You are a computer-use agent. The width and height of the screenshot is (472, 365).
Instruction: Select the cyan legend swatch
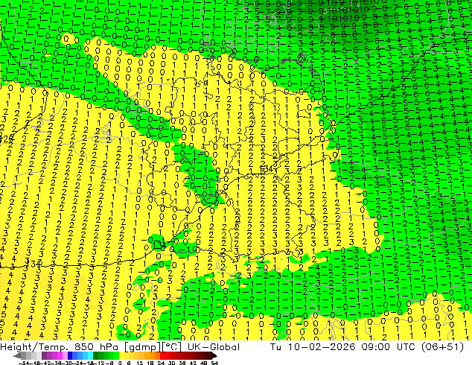tap(91, 356)
